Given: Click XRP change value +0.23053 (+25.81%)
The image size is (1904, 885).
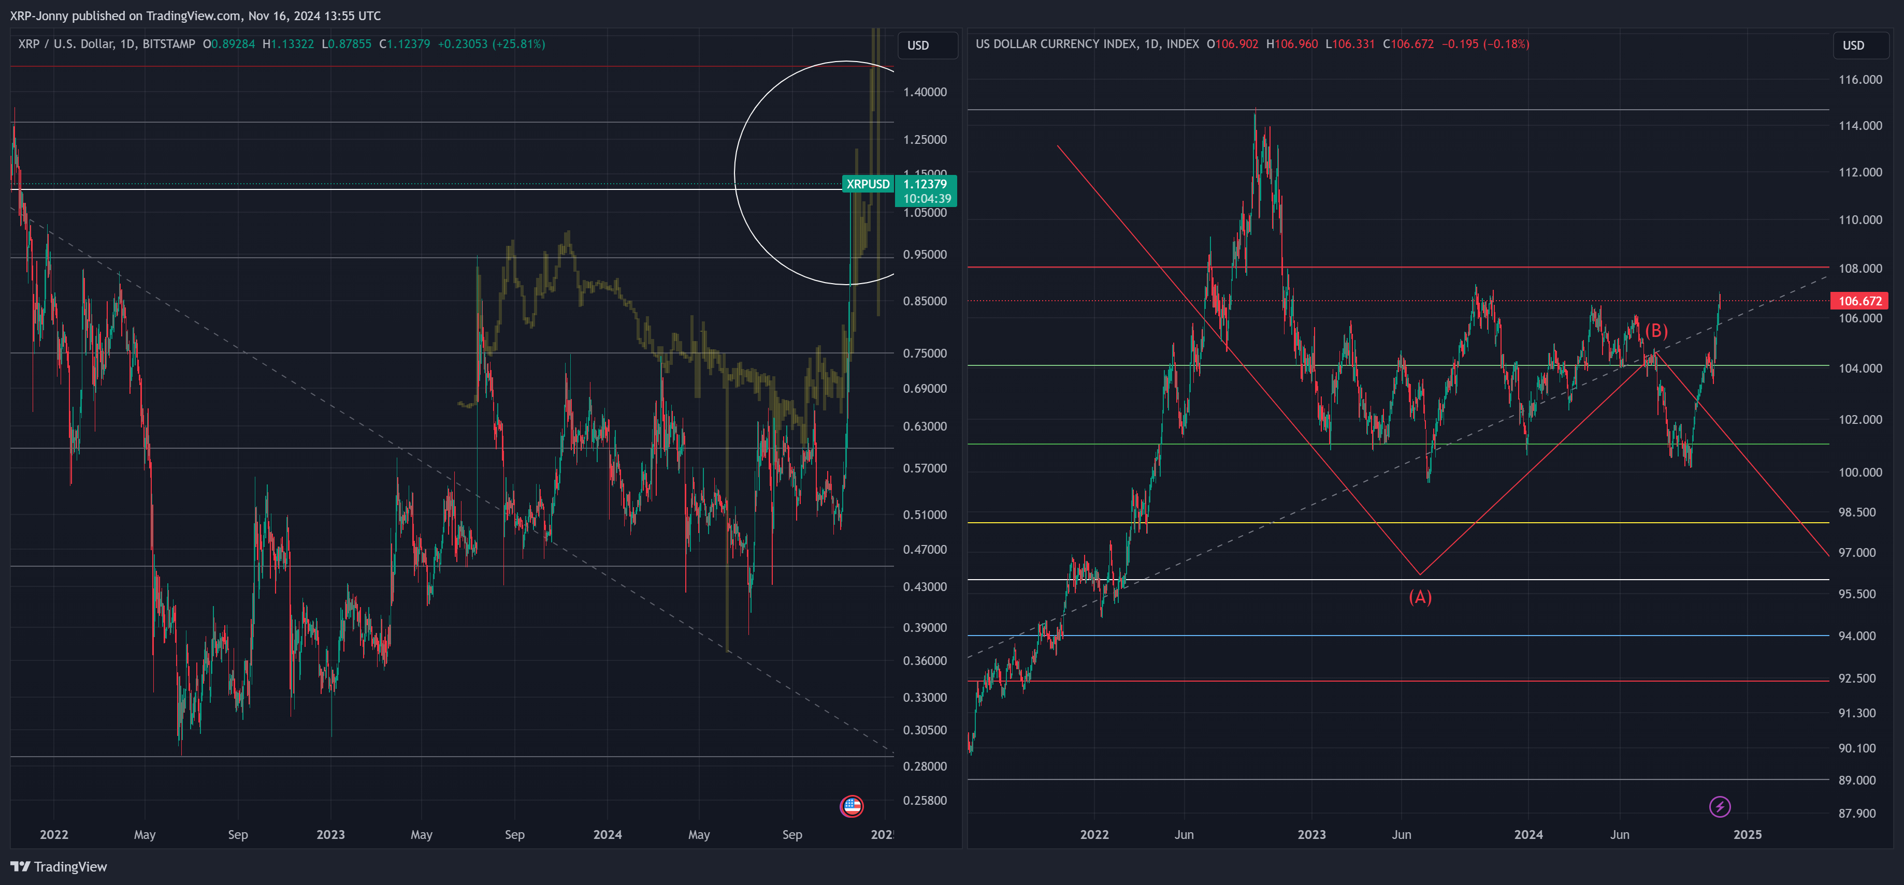Looking at the screenshot, I should coord(492,45).
